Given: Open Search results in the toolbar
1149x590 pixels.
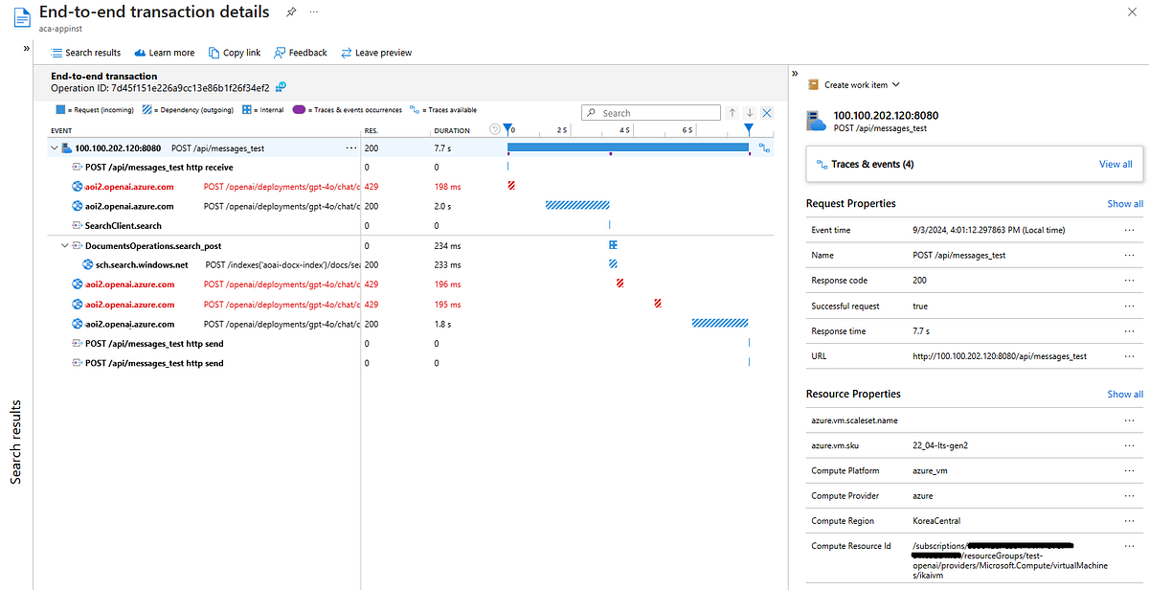Looking at the screenshot, I should (85, 53).
